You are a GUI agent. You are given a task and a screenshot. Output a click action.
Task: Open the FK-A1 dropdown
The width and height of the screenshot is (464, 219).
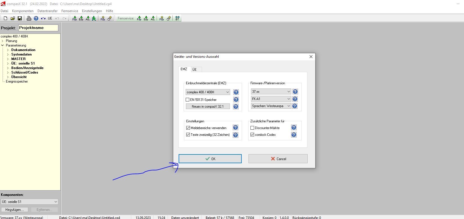pos(271,99)
